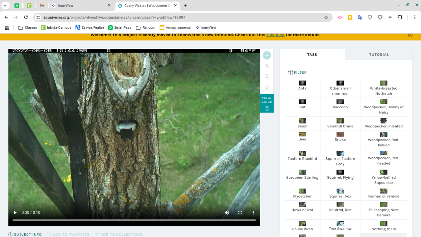The width and height of the screenshot is (421, 237).
Task: Switch to the InnerView browser tab
Action: pos(81,6)
